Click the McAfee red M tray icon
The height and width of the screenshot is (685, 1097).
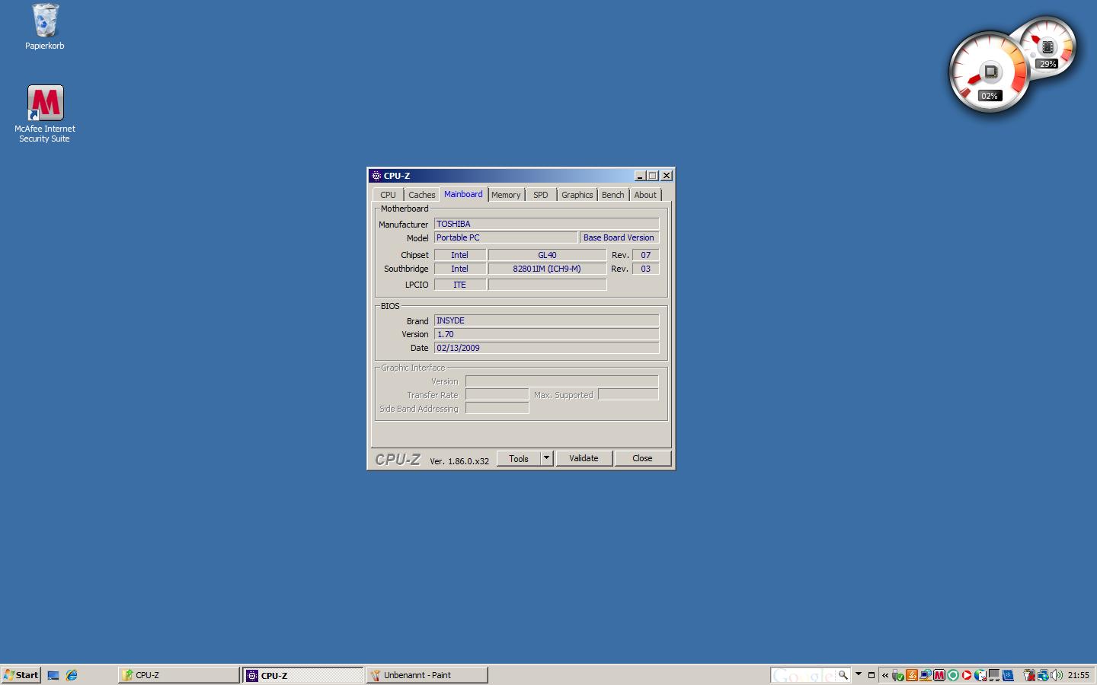pos(939,675)
